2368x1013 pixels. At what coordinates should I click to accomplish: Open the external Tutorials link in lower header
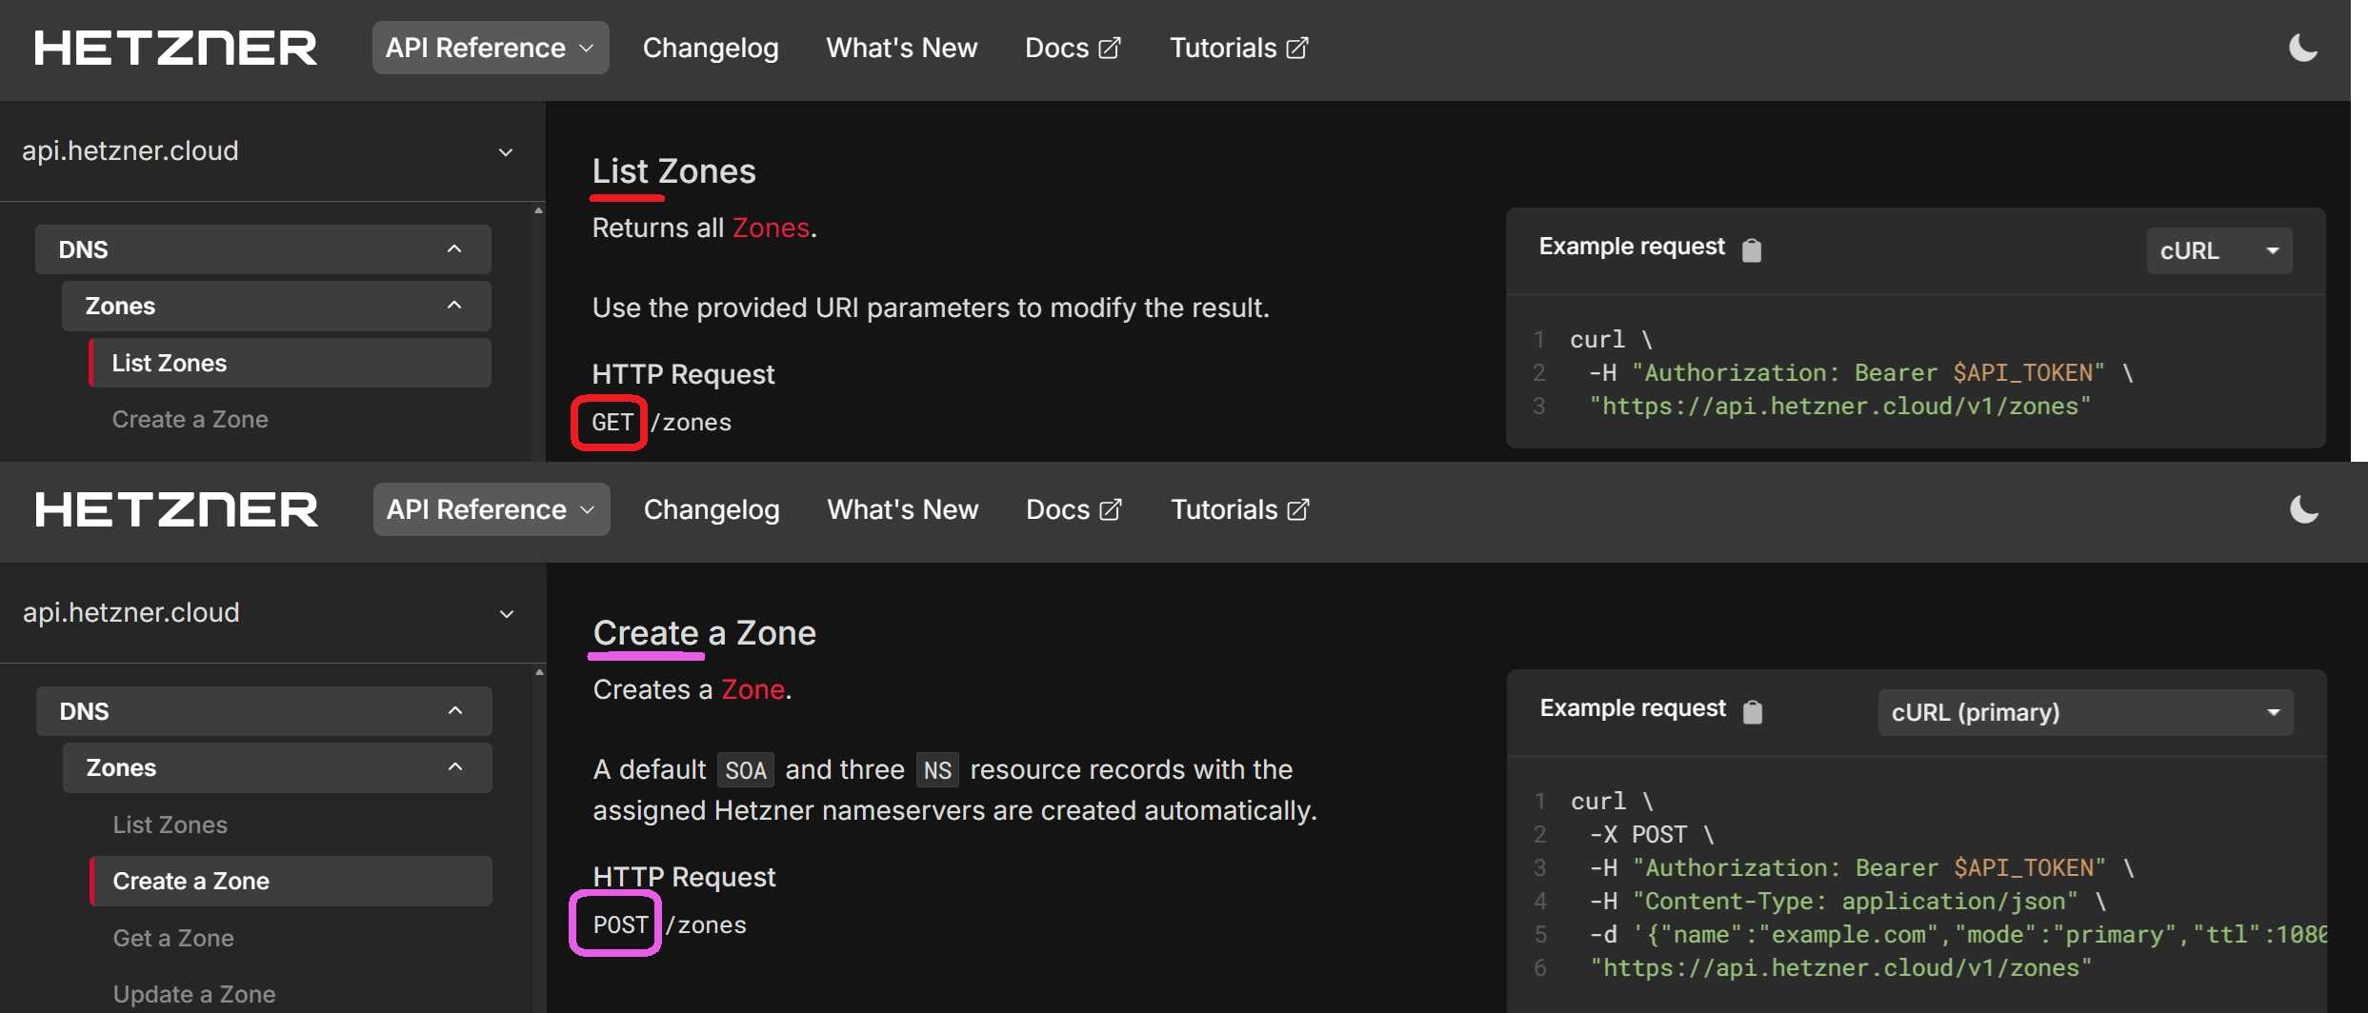click(1239, 509)
